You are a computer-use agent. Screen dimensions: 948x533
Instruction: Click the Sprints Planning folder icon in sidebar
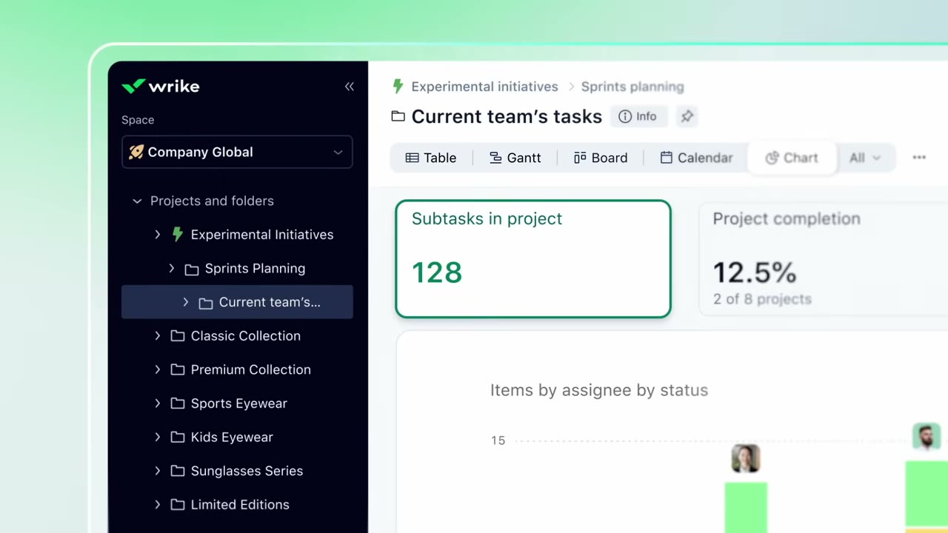click(x=192, y=269)
